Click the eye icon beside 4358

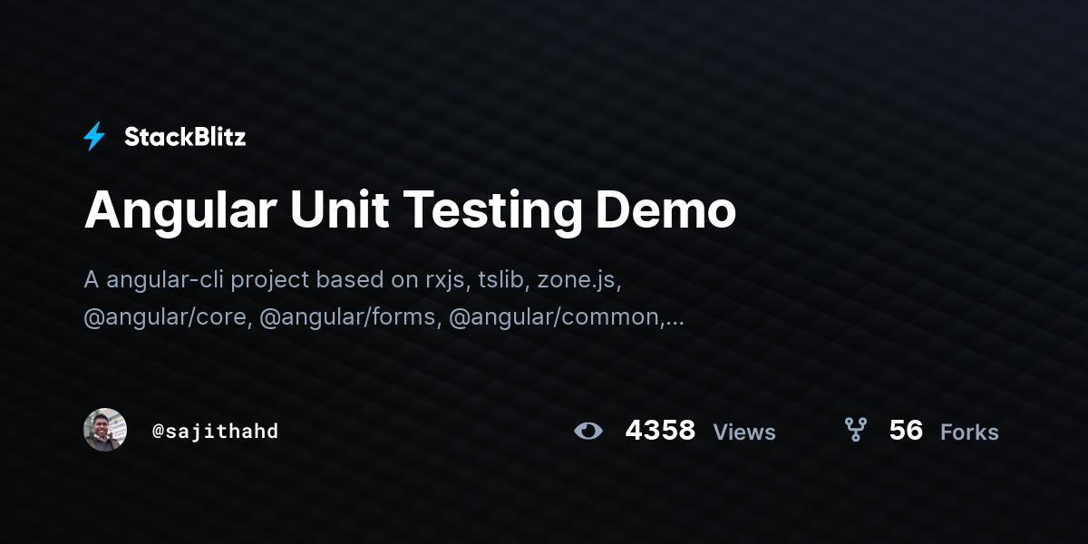click(588, 431)
